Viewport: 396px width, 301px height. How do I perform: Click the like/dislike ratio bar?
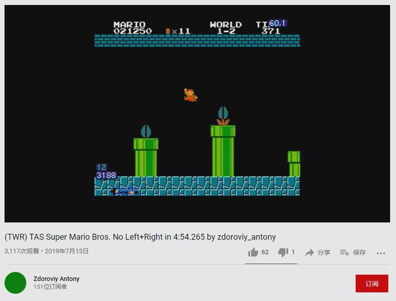271,264
